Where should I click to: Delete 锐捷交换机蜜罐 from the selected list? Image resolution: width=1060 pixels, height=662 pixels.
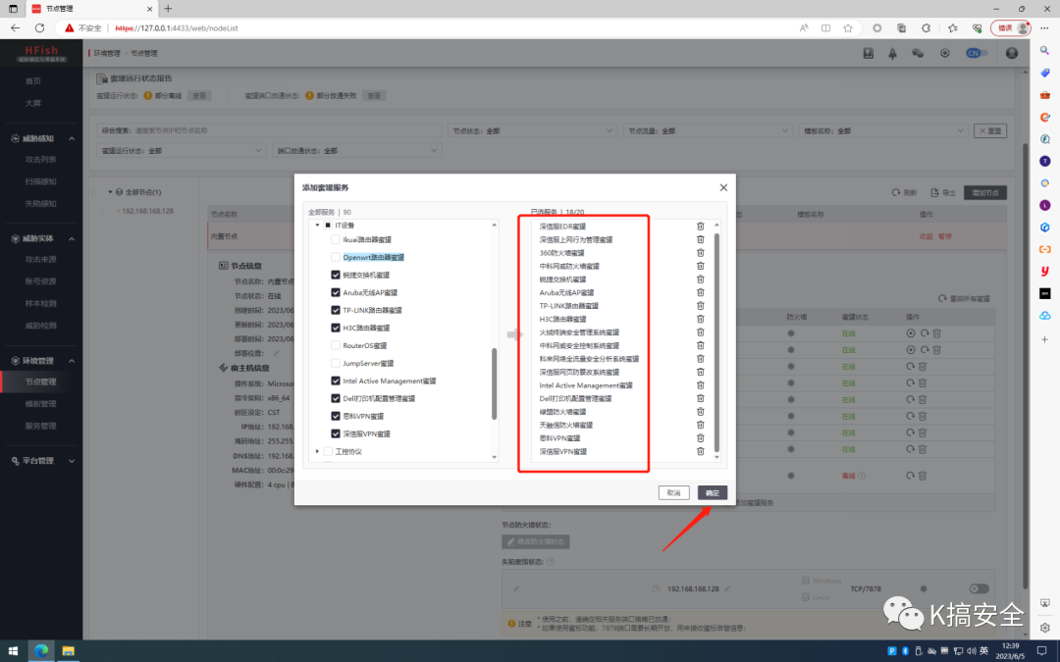(x=701, y=279)
